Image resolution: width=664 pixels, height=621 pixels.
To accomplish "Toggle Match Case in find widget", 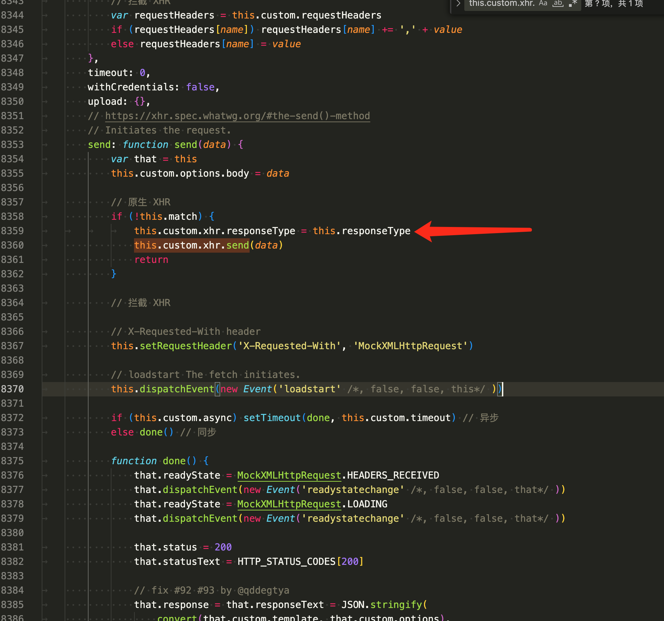I will pyautogui.click(x=543, y=3).
